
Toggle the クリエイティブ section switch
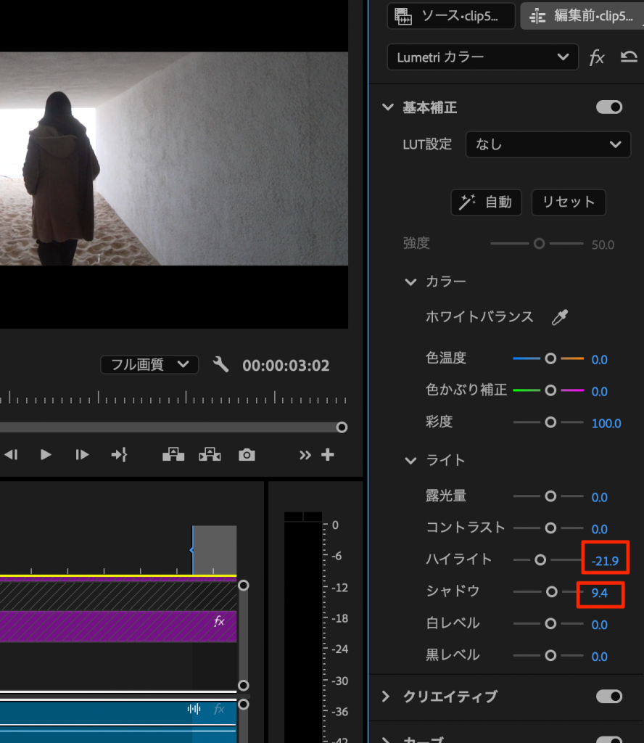pos(608,697)
